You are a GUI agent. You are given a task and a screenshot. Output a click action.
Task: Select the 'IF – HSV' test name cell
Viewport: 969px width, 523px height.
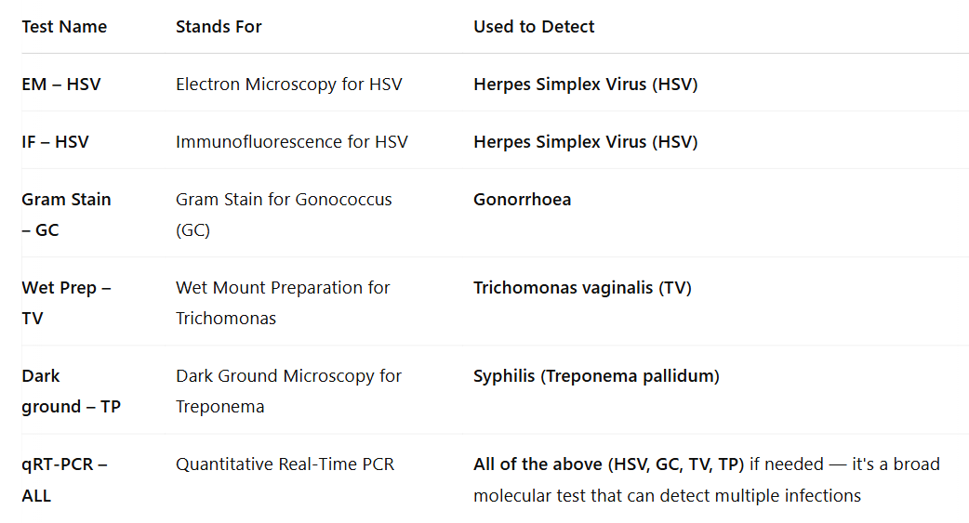coord(55,142)
